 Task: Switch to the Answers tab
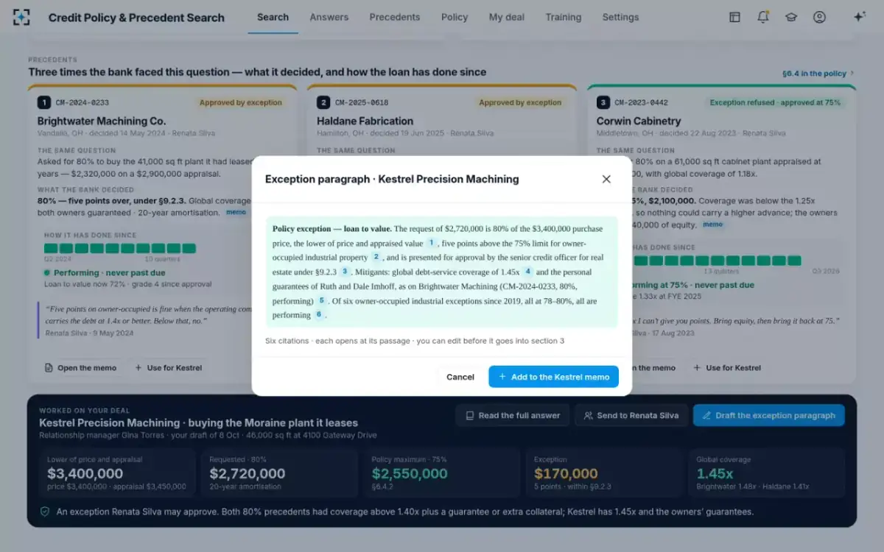tap(329, 17)
